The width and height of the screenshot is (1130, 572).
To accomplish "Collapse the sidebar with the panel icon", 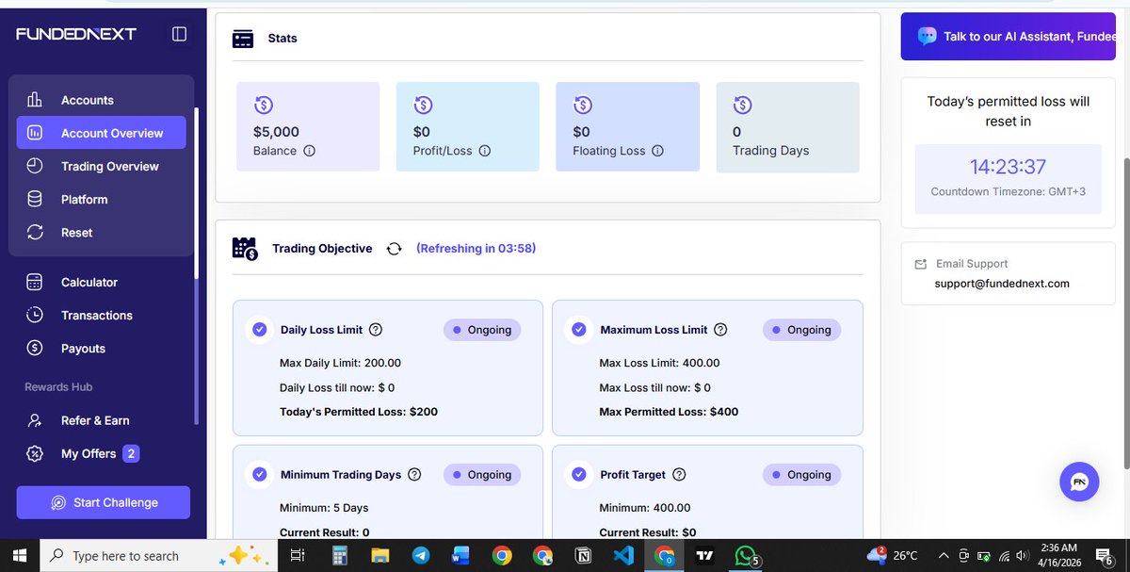I will [x=179, y=34].
